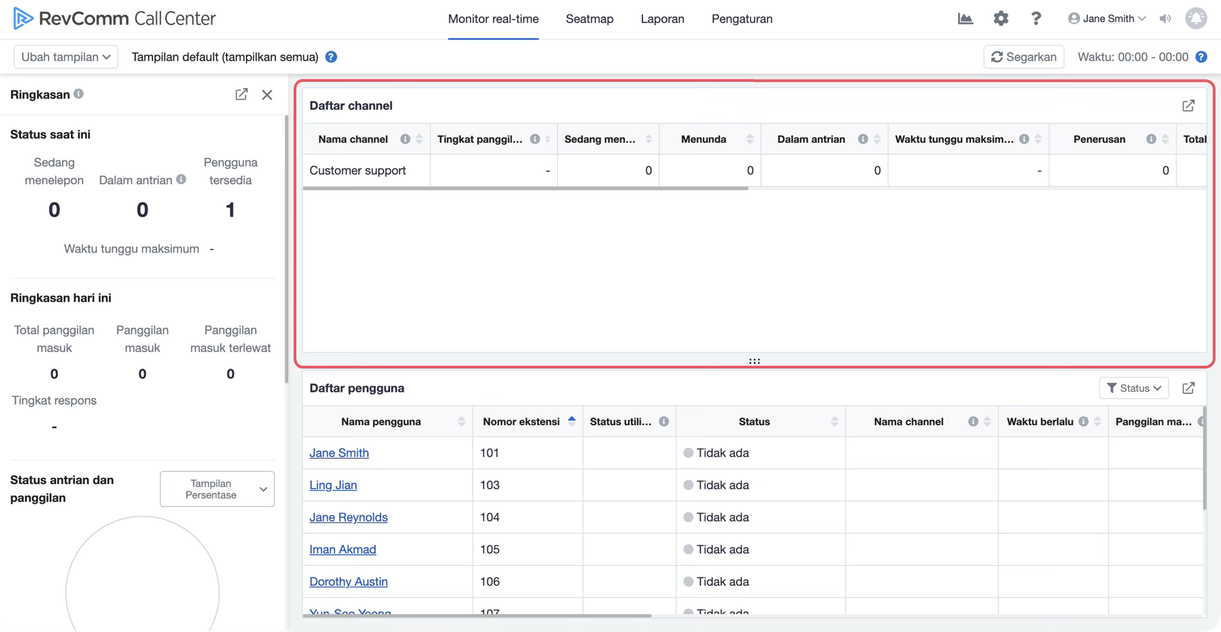Open the analytics chart icon in header
The image size is (1221, 632).
[965, 18]
